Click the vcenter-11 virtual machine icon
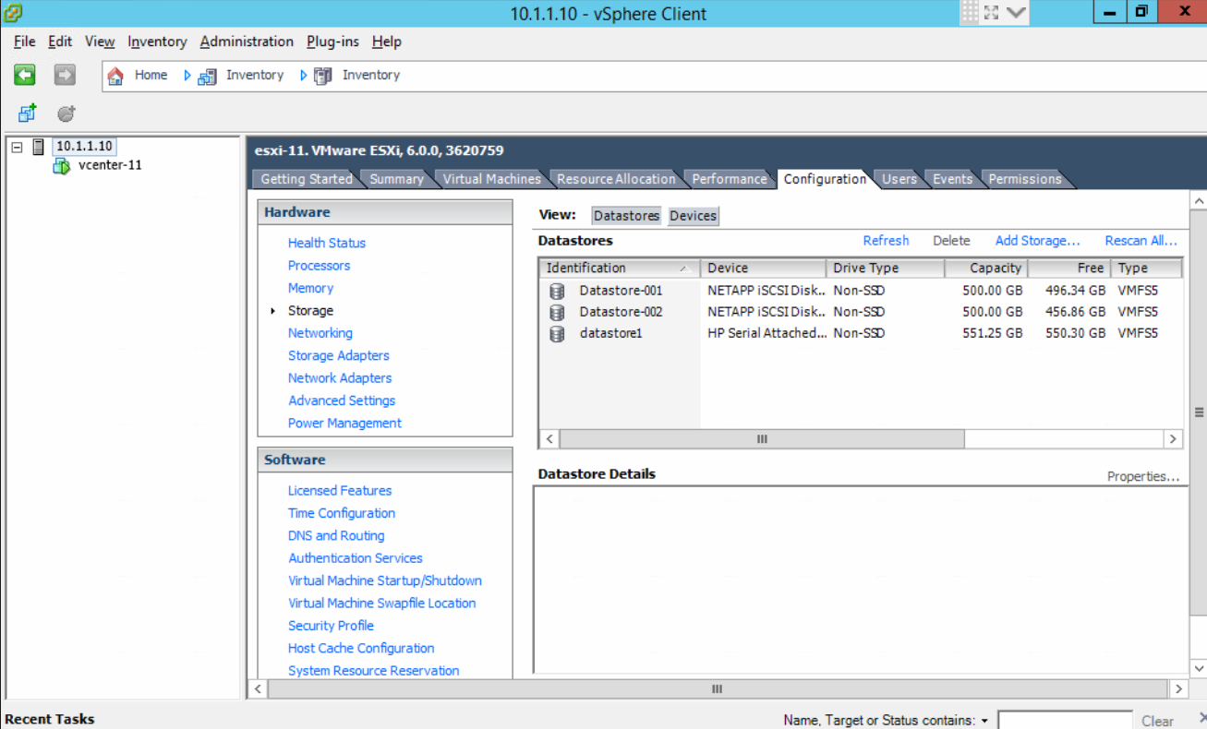 pos(62,166)
